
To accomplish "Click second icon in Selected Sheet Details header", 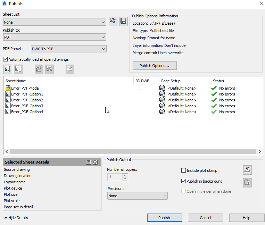I will coord(95,162).
